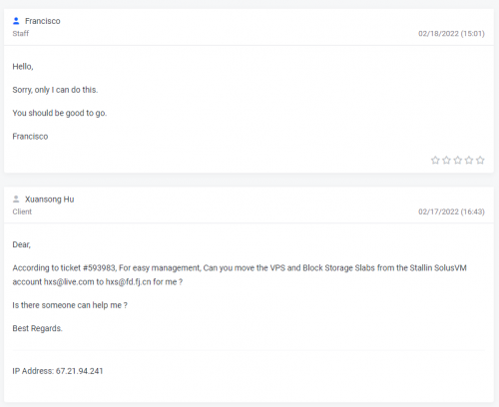Viewport: 499px width, 407px height.
Task: Rate the reply two stars
Action: 446,161
